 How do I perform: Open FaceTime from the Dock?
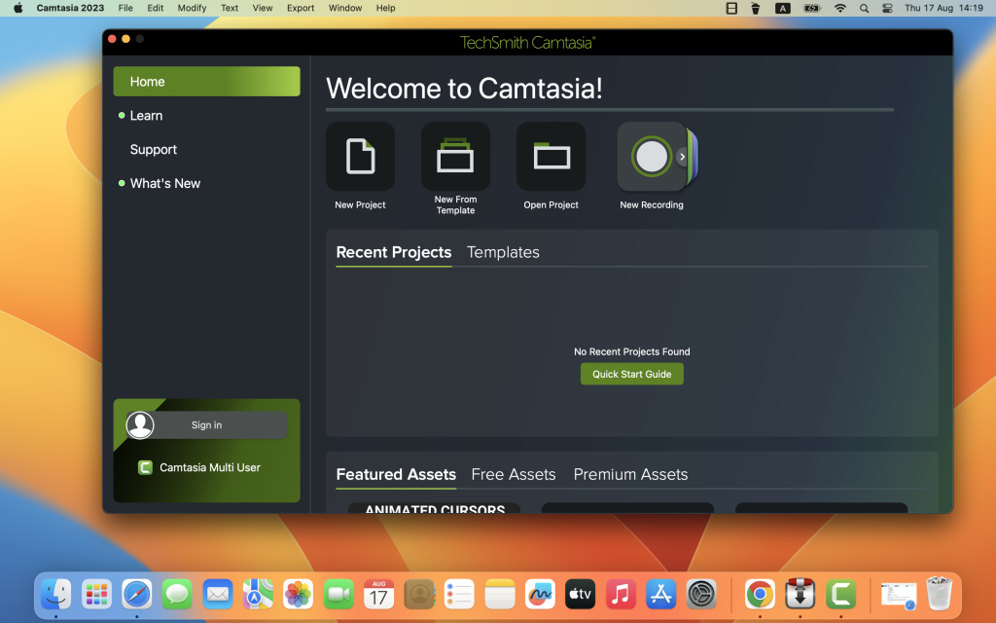(338, 595)
